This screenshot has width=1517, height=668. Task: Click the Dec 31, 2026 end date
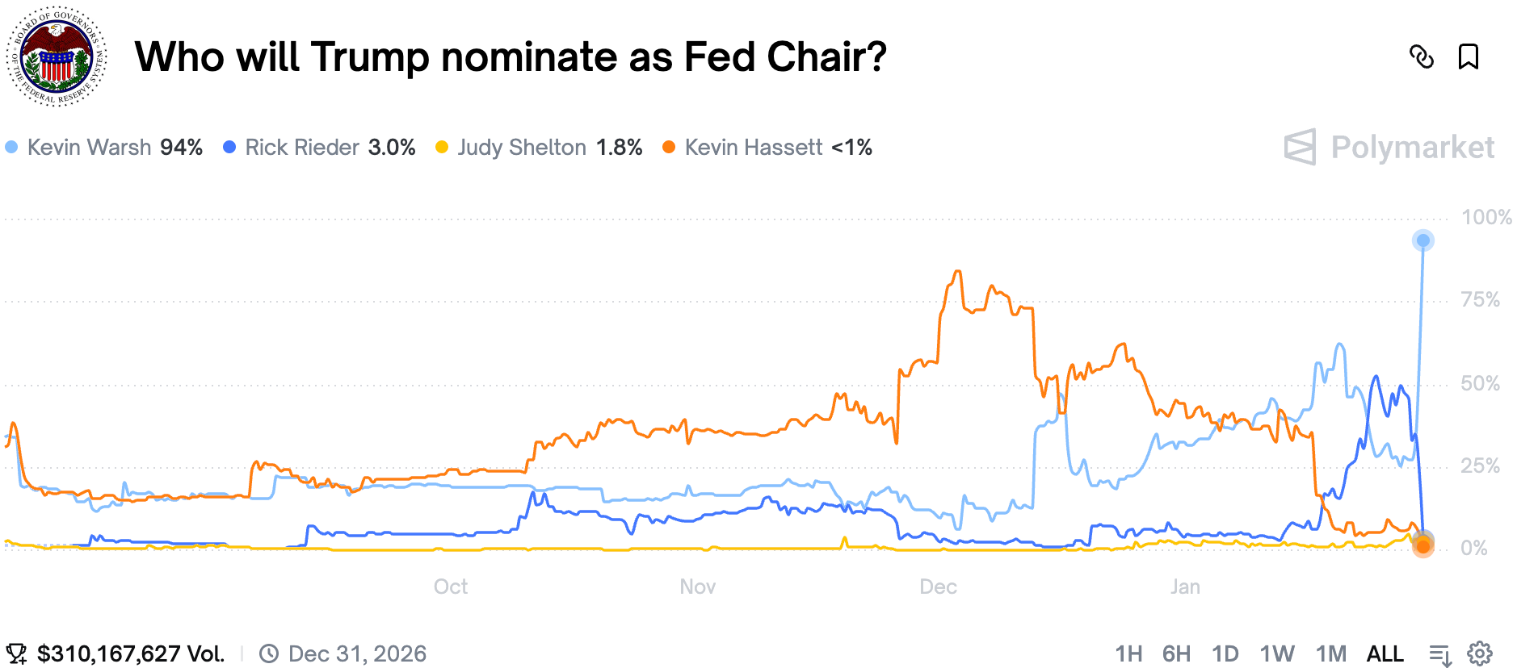pos(357,653)
